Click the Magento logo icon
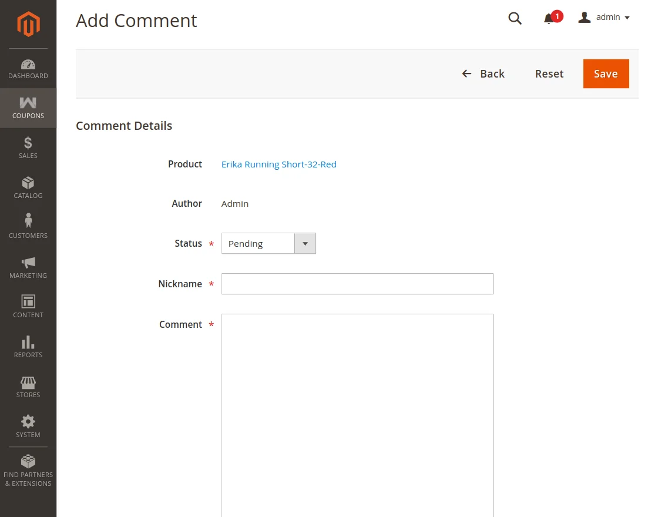This screenshot has width=658, height=517. tap(28, 24)
